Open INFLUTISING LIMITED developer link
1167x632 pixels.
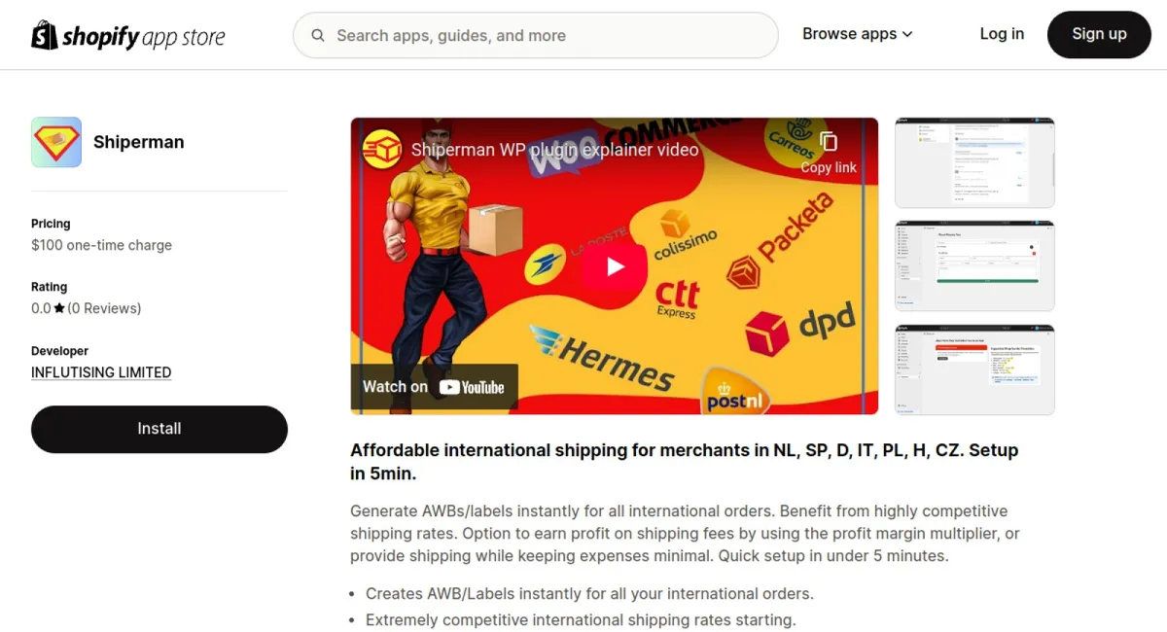(101, 372)
